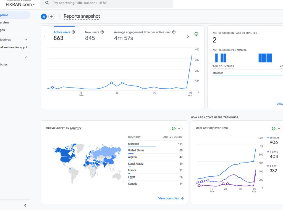This screenshot has width=283, height=210.
Task: Go to previous metrics with left chevron
Action: [44, 36]
